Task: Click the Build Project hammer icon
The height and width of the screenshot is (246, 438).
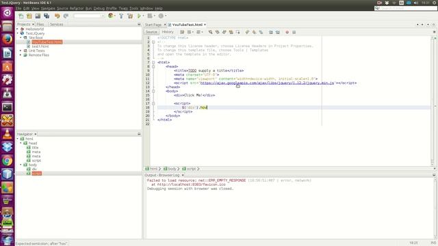Action: pyautogui.click(x=121, y=16)
